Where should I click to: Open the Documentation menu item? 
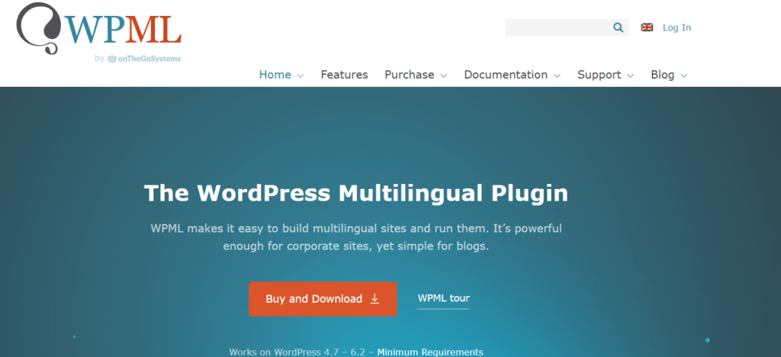click(506, 75)
